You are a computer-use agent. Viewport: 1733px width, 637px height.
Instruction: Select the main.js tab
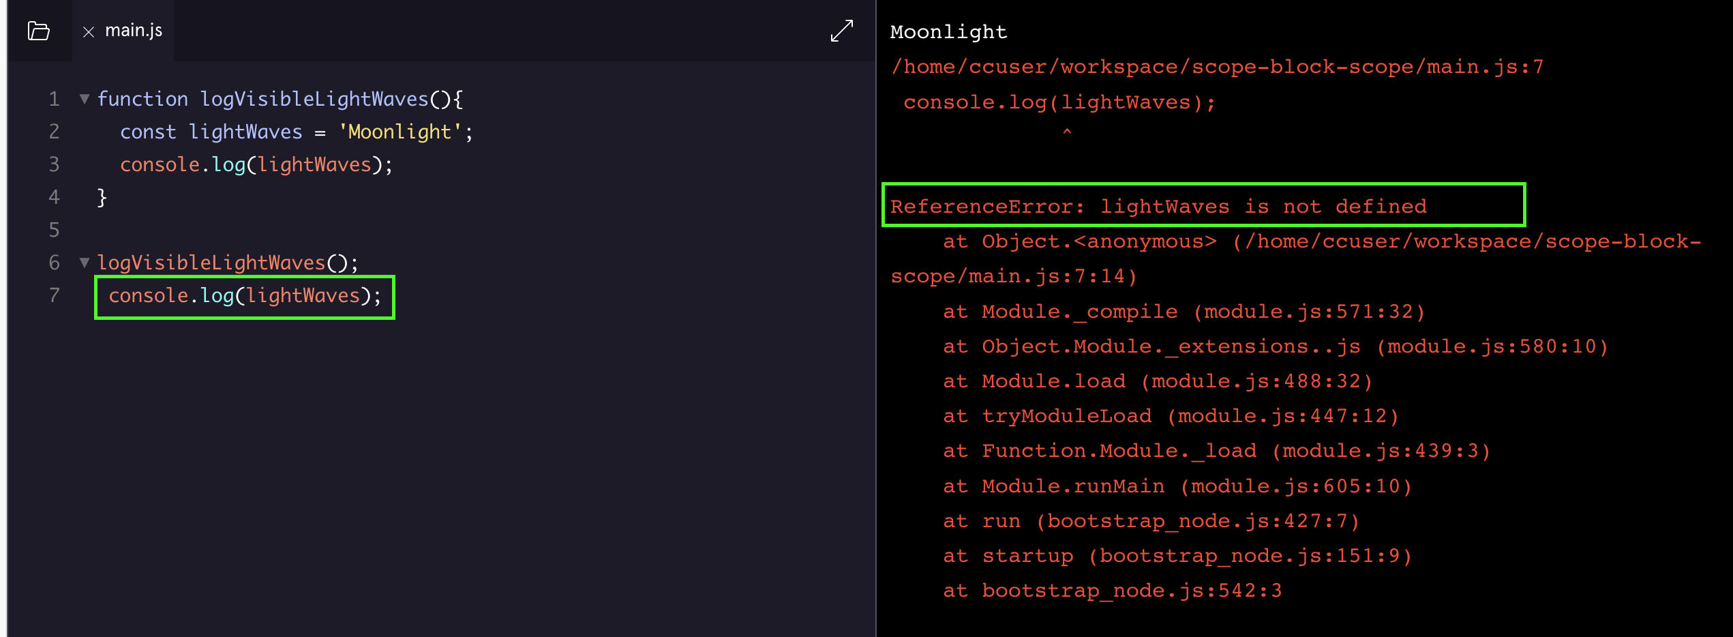134,31
